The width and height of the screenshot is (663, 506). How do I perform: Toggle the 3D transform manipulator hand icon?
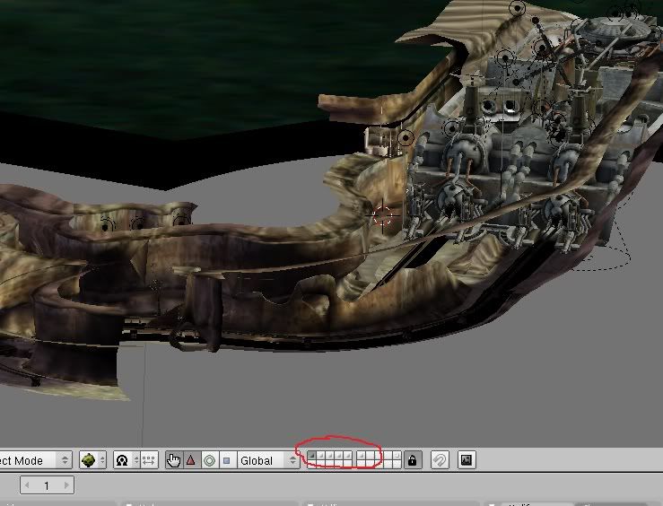pyautogui.click(x=173, y=460)
